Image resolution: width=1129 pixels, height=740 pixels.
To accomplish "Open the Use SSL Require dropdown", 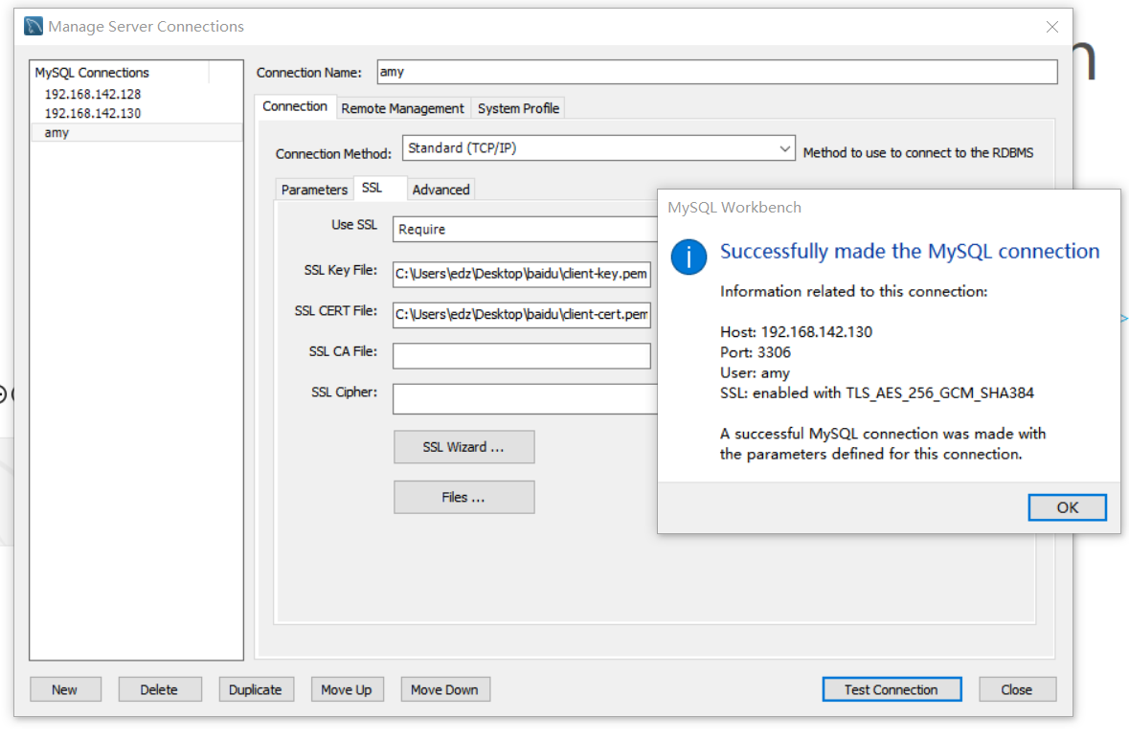I will 525,229.
